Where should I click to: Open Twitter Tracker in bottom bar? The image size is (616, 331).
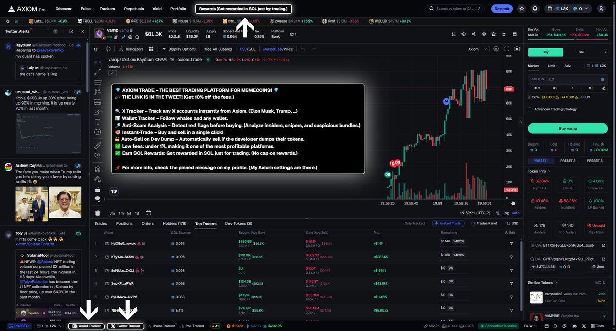click(125, 326)
